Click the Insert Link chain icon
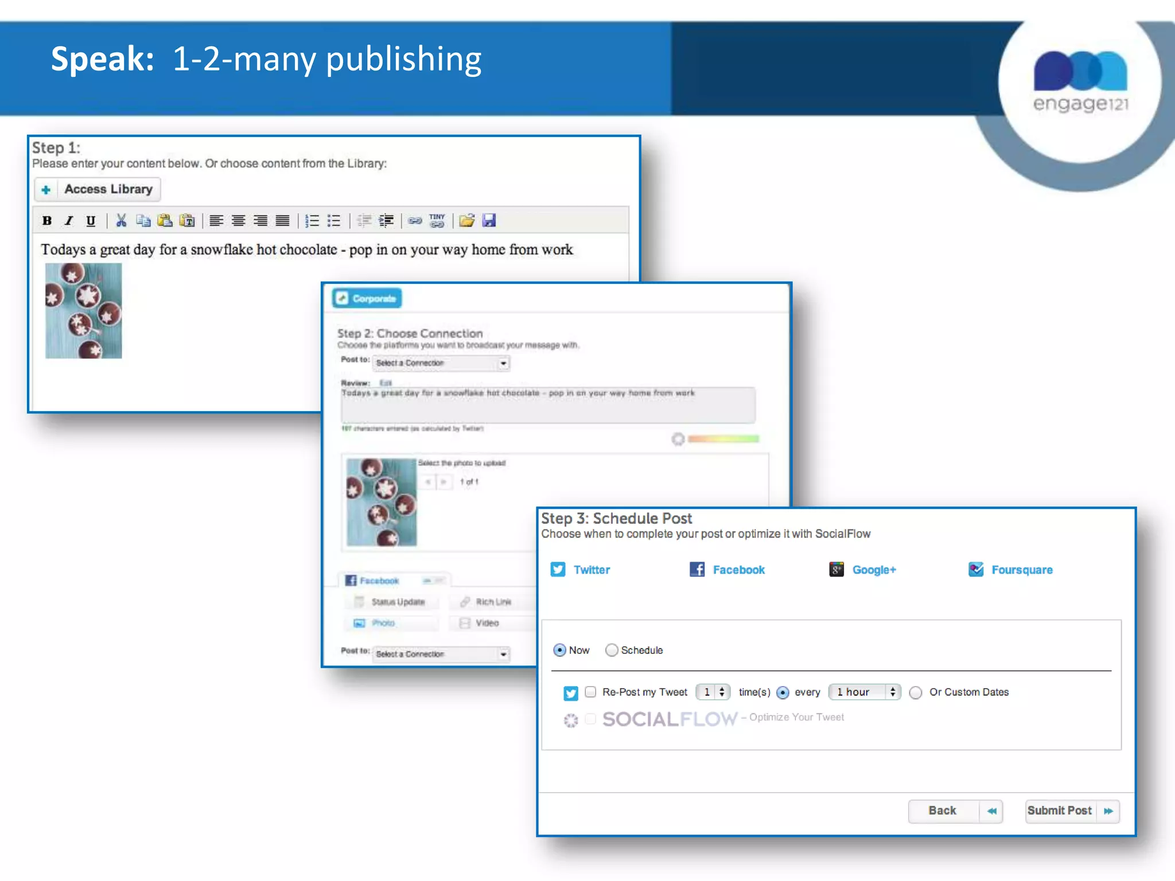Image resolution: width=1175 pixels, height=881 pixels. click(x=415, y=221)
